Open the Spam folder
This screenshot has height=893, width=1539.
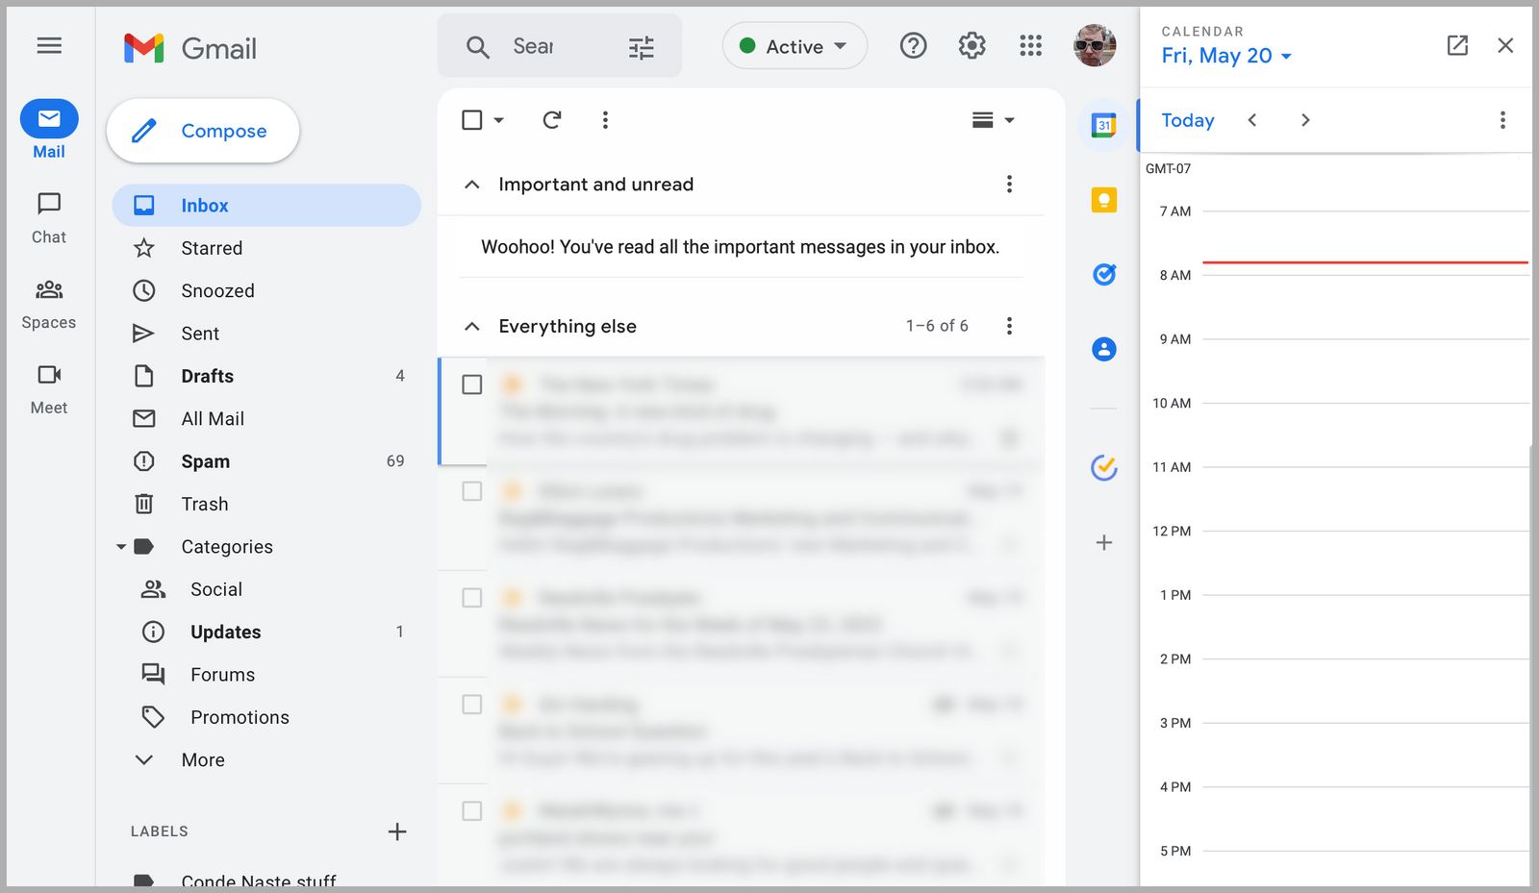[x=266, y=461]
